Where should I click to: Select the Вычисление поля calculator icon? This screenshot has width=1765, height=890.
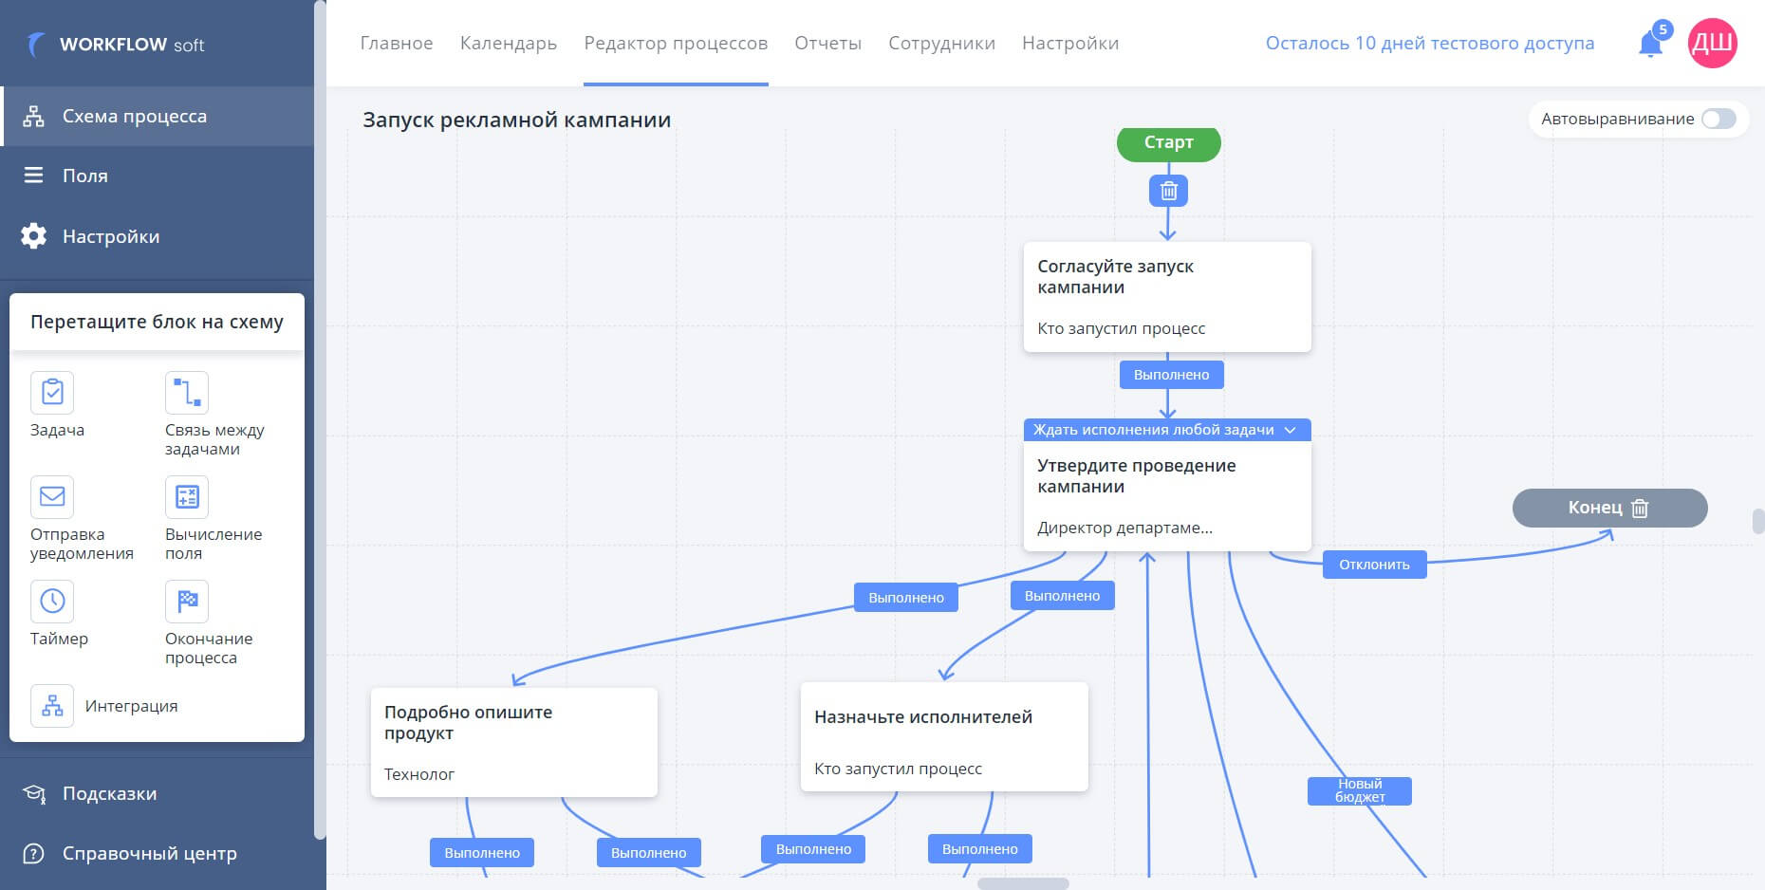click(187, 496)
